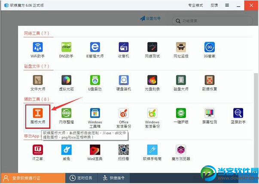This screenshot has width=259, height=184.
Task: Open the 蓝屏助手 tool
Action: click(x=238, y=116)
